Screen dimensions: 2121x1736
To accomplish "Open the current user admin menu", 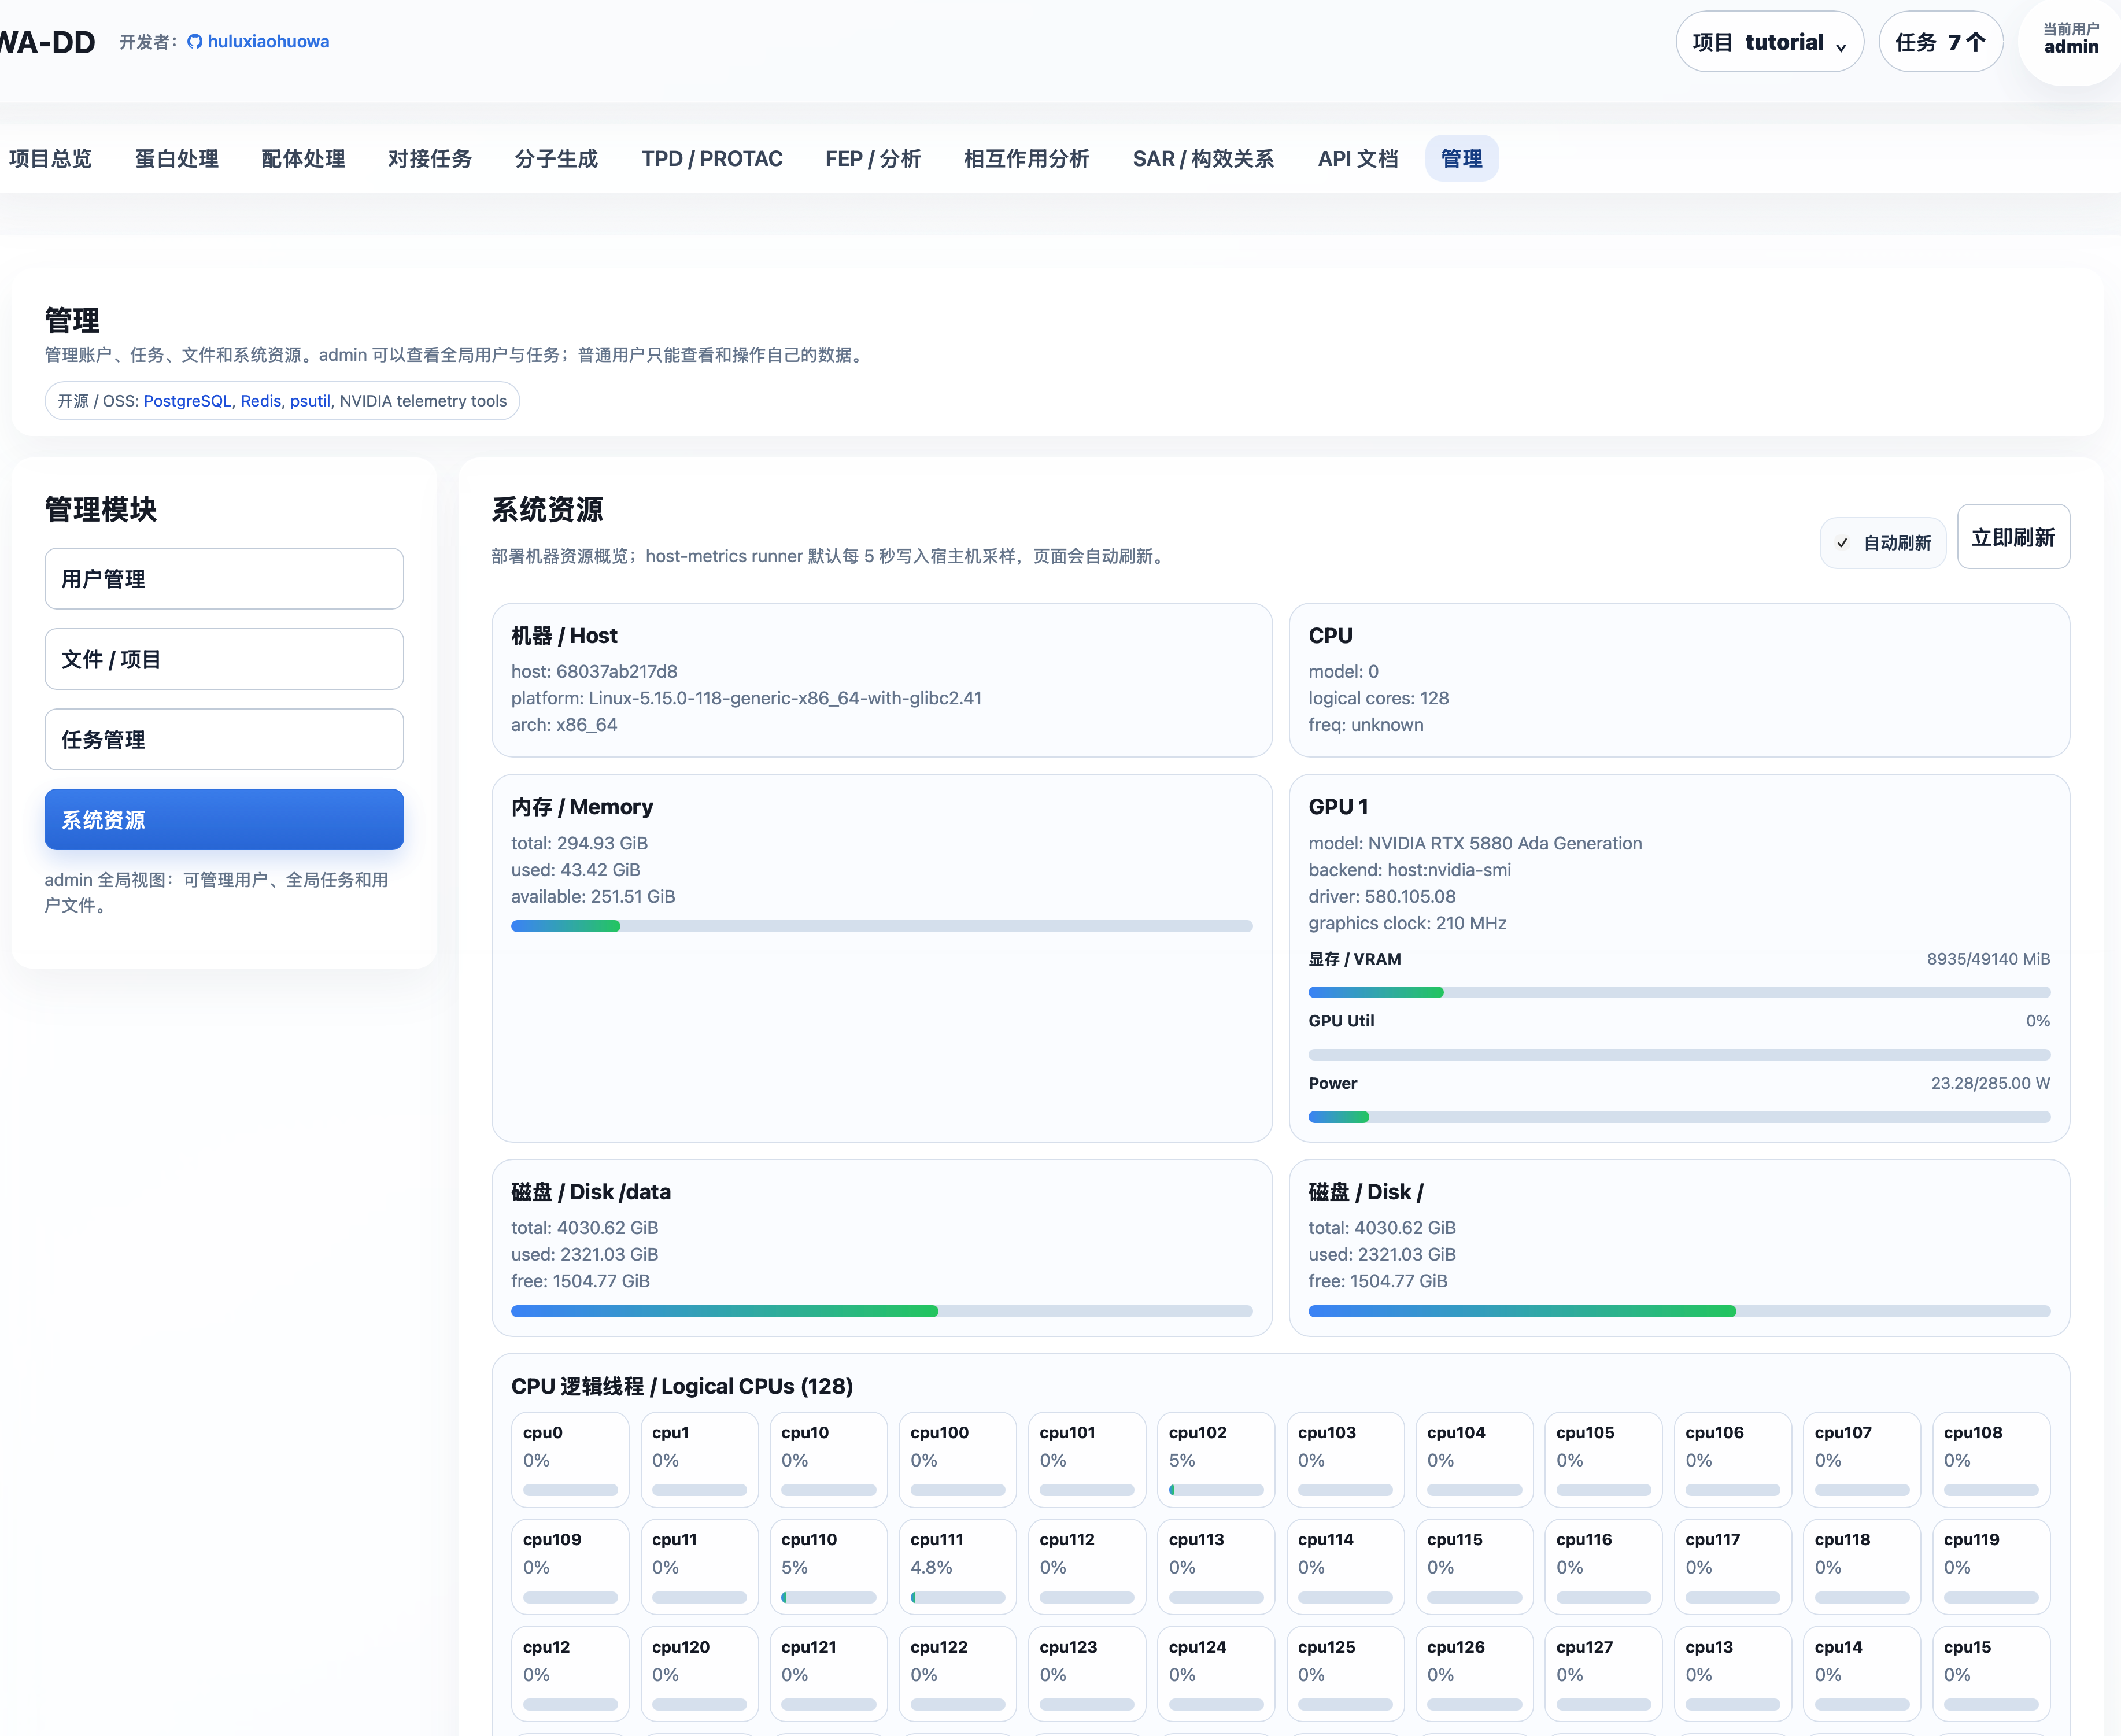I will point(2070,39).
